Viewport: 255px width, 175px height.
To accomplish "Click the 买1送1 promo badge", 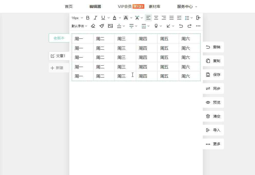I will coord(138,6).
